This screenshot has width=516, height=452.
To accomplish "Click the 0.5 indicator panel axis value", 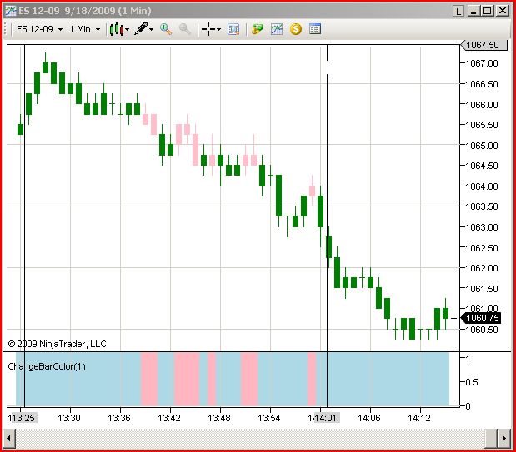I will point(472,382).
